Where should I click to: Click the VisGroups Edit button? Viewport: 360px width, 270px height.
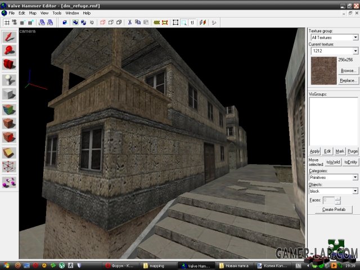(327, 151)
